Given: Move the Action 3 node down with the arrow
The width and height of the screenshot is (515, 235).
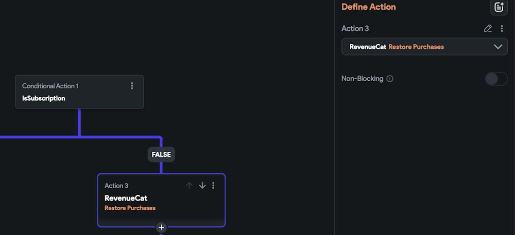Looking at the screenshot, I should (x=202, y=186).
